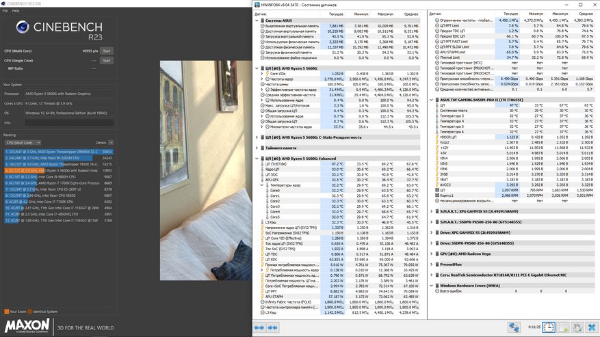Select the ЦП PPT power row
The image size is (600, 337).
(x=340, y=291)
